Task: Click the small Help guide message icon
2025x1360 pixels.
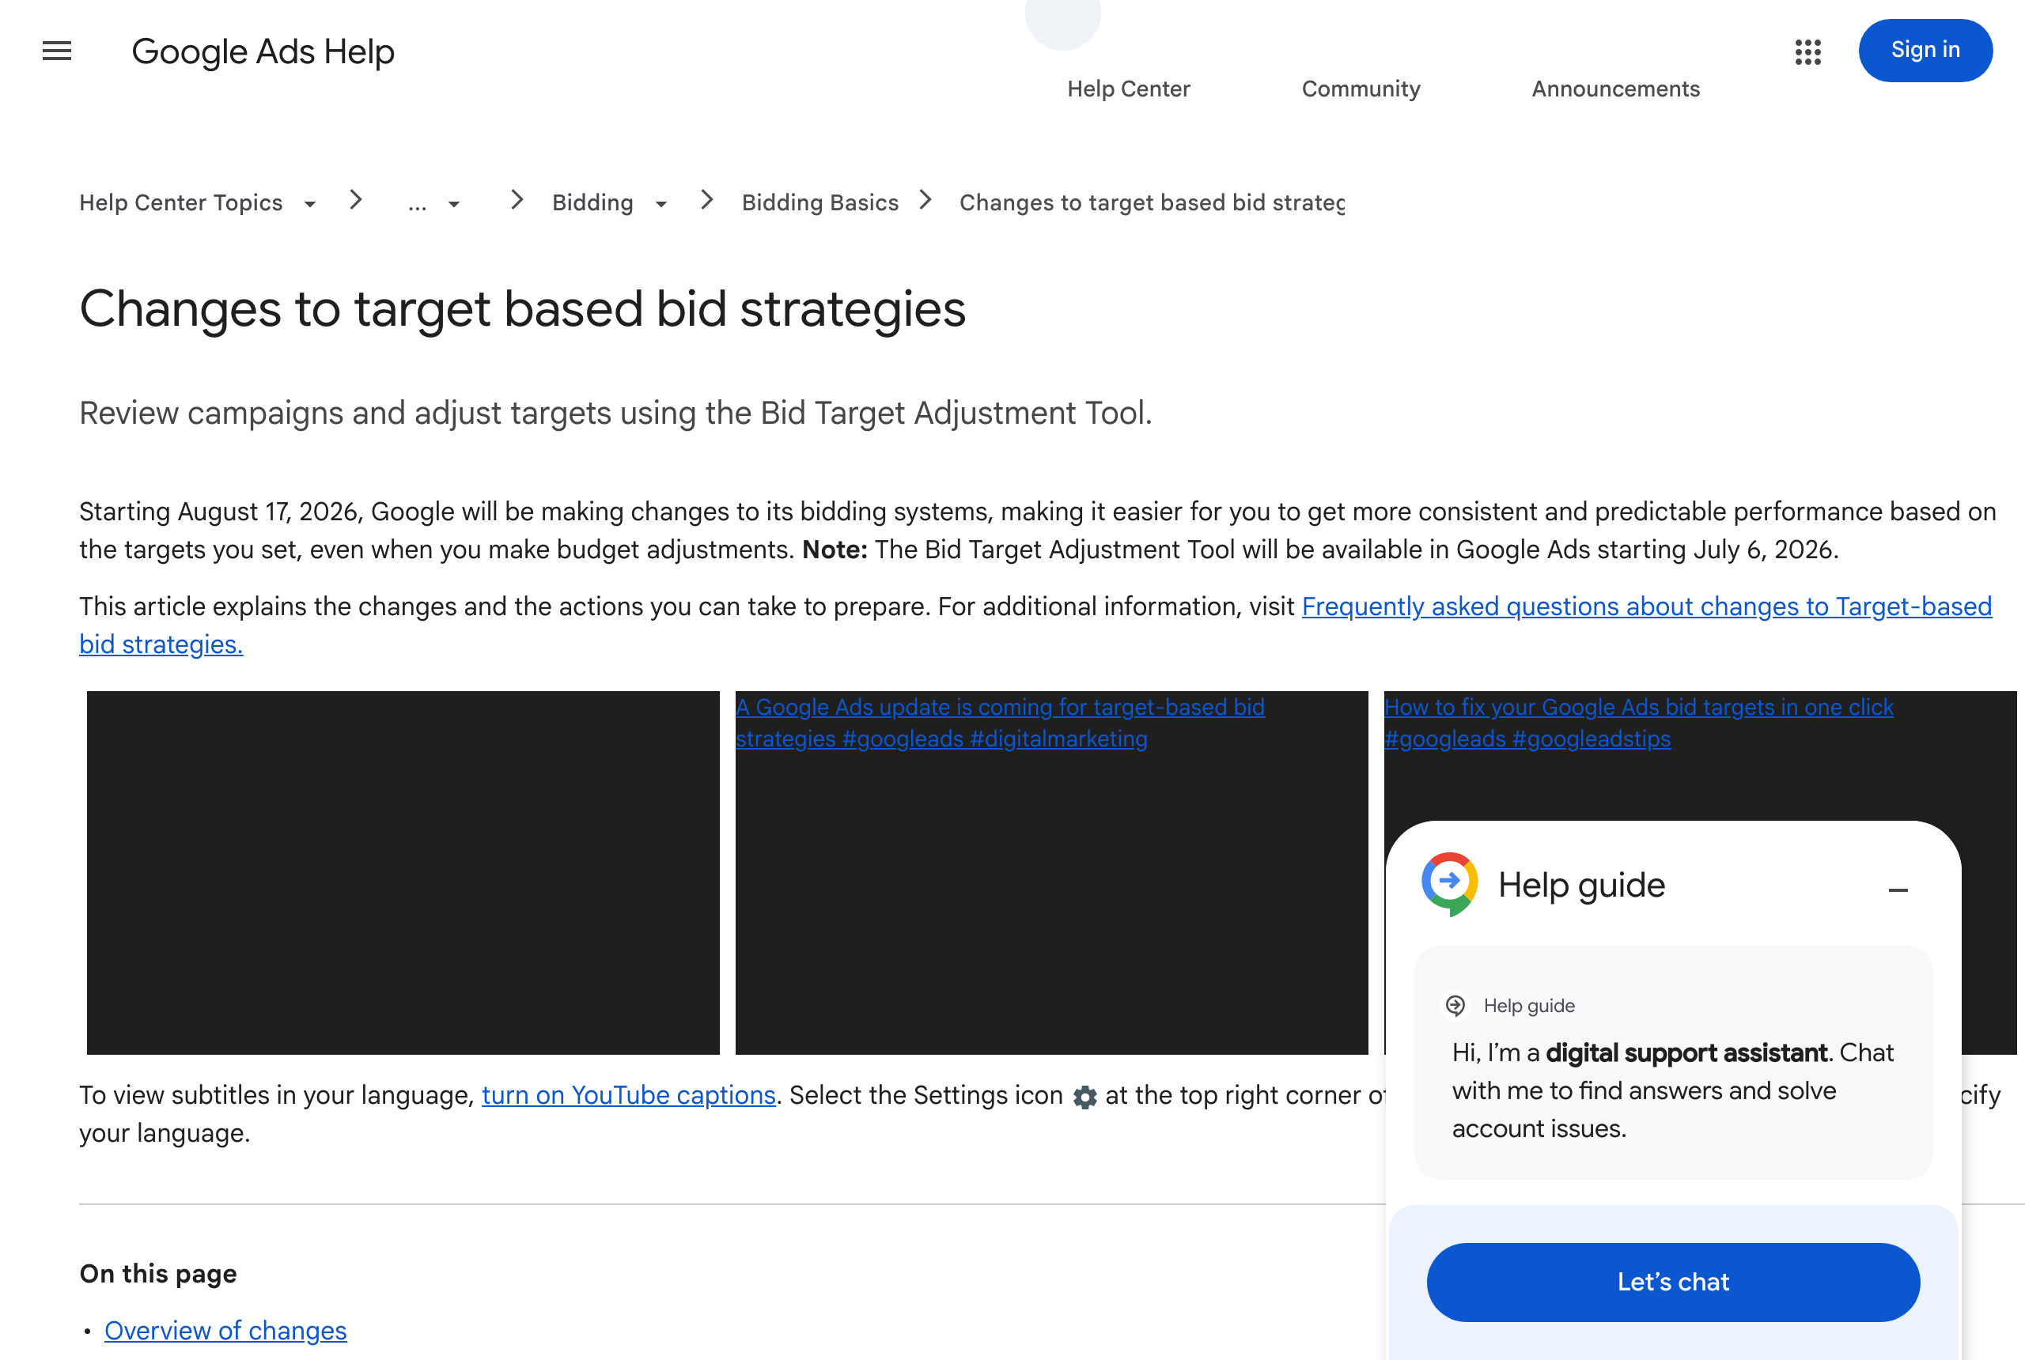Action: 1455,1005
